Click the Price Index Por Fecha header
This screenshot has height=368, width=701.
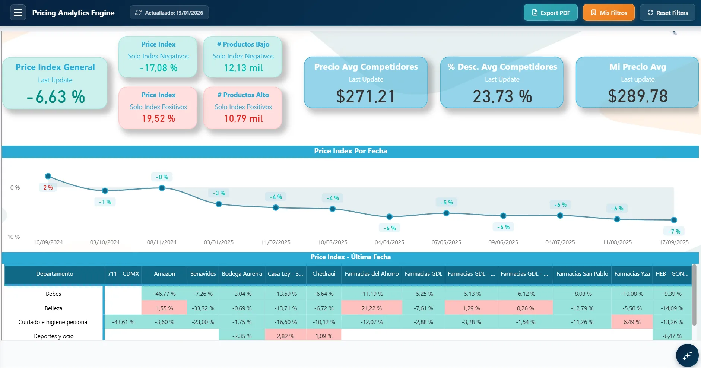350,151
